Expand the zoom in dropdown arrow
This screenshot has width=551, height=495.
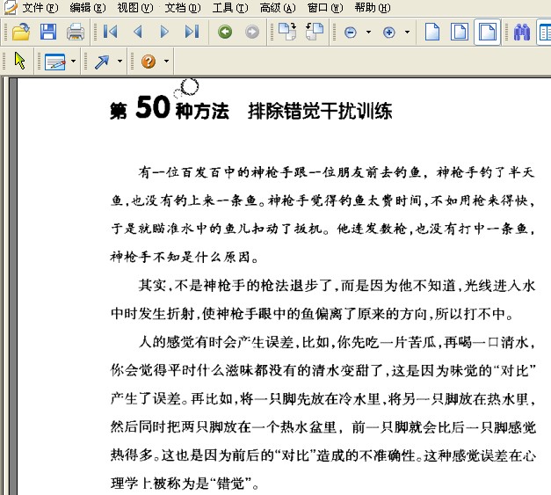tap(407, 33)
